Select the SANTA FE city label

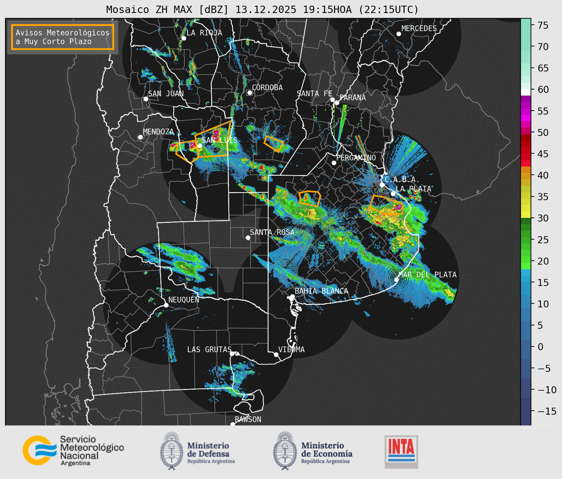coord(314,94)
